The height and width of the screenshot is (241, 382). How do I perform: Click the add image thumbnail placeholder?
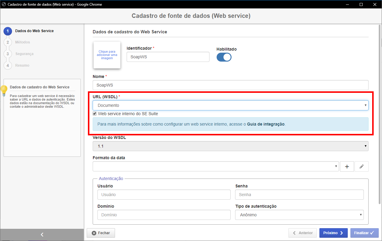point(107,55)
